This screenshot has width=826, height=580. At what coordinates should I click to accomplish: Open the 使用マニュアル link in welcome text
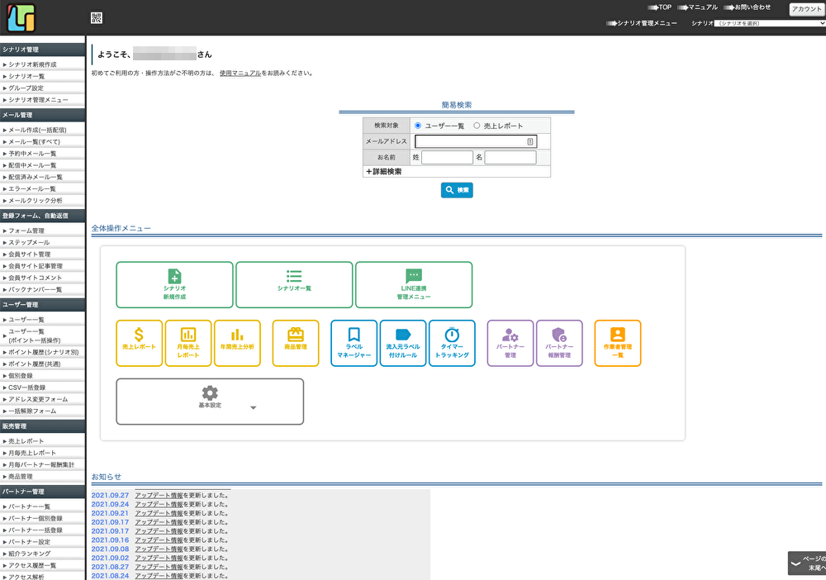click(x=240, y=73)
